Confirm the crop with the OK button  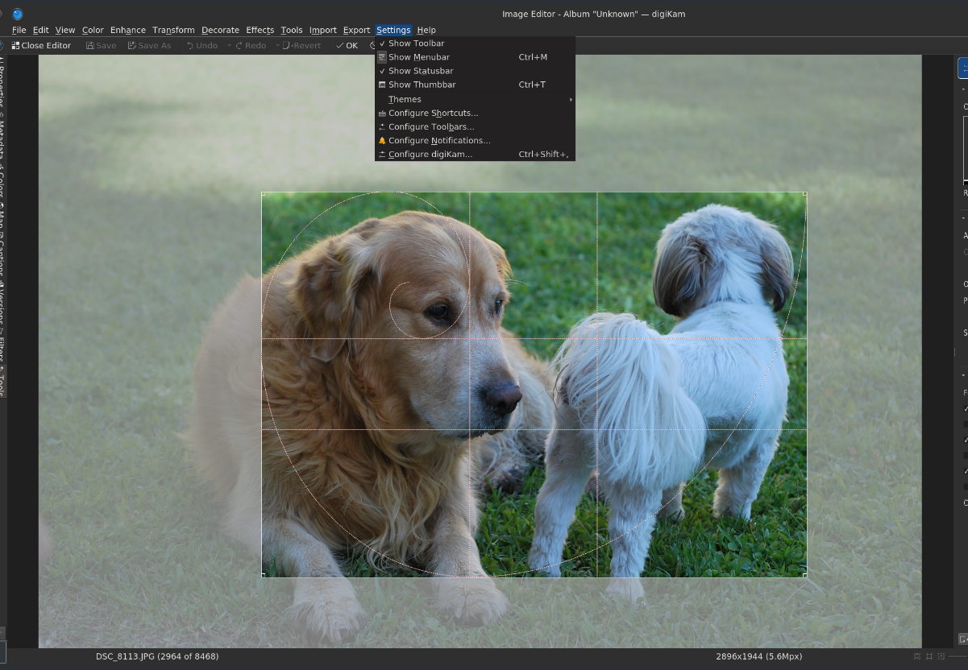[346, 45]
